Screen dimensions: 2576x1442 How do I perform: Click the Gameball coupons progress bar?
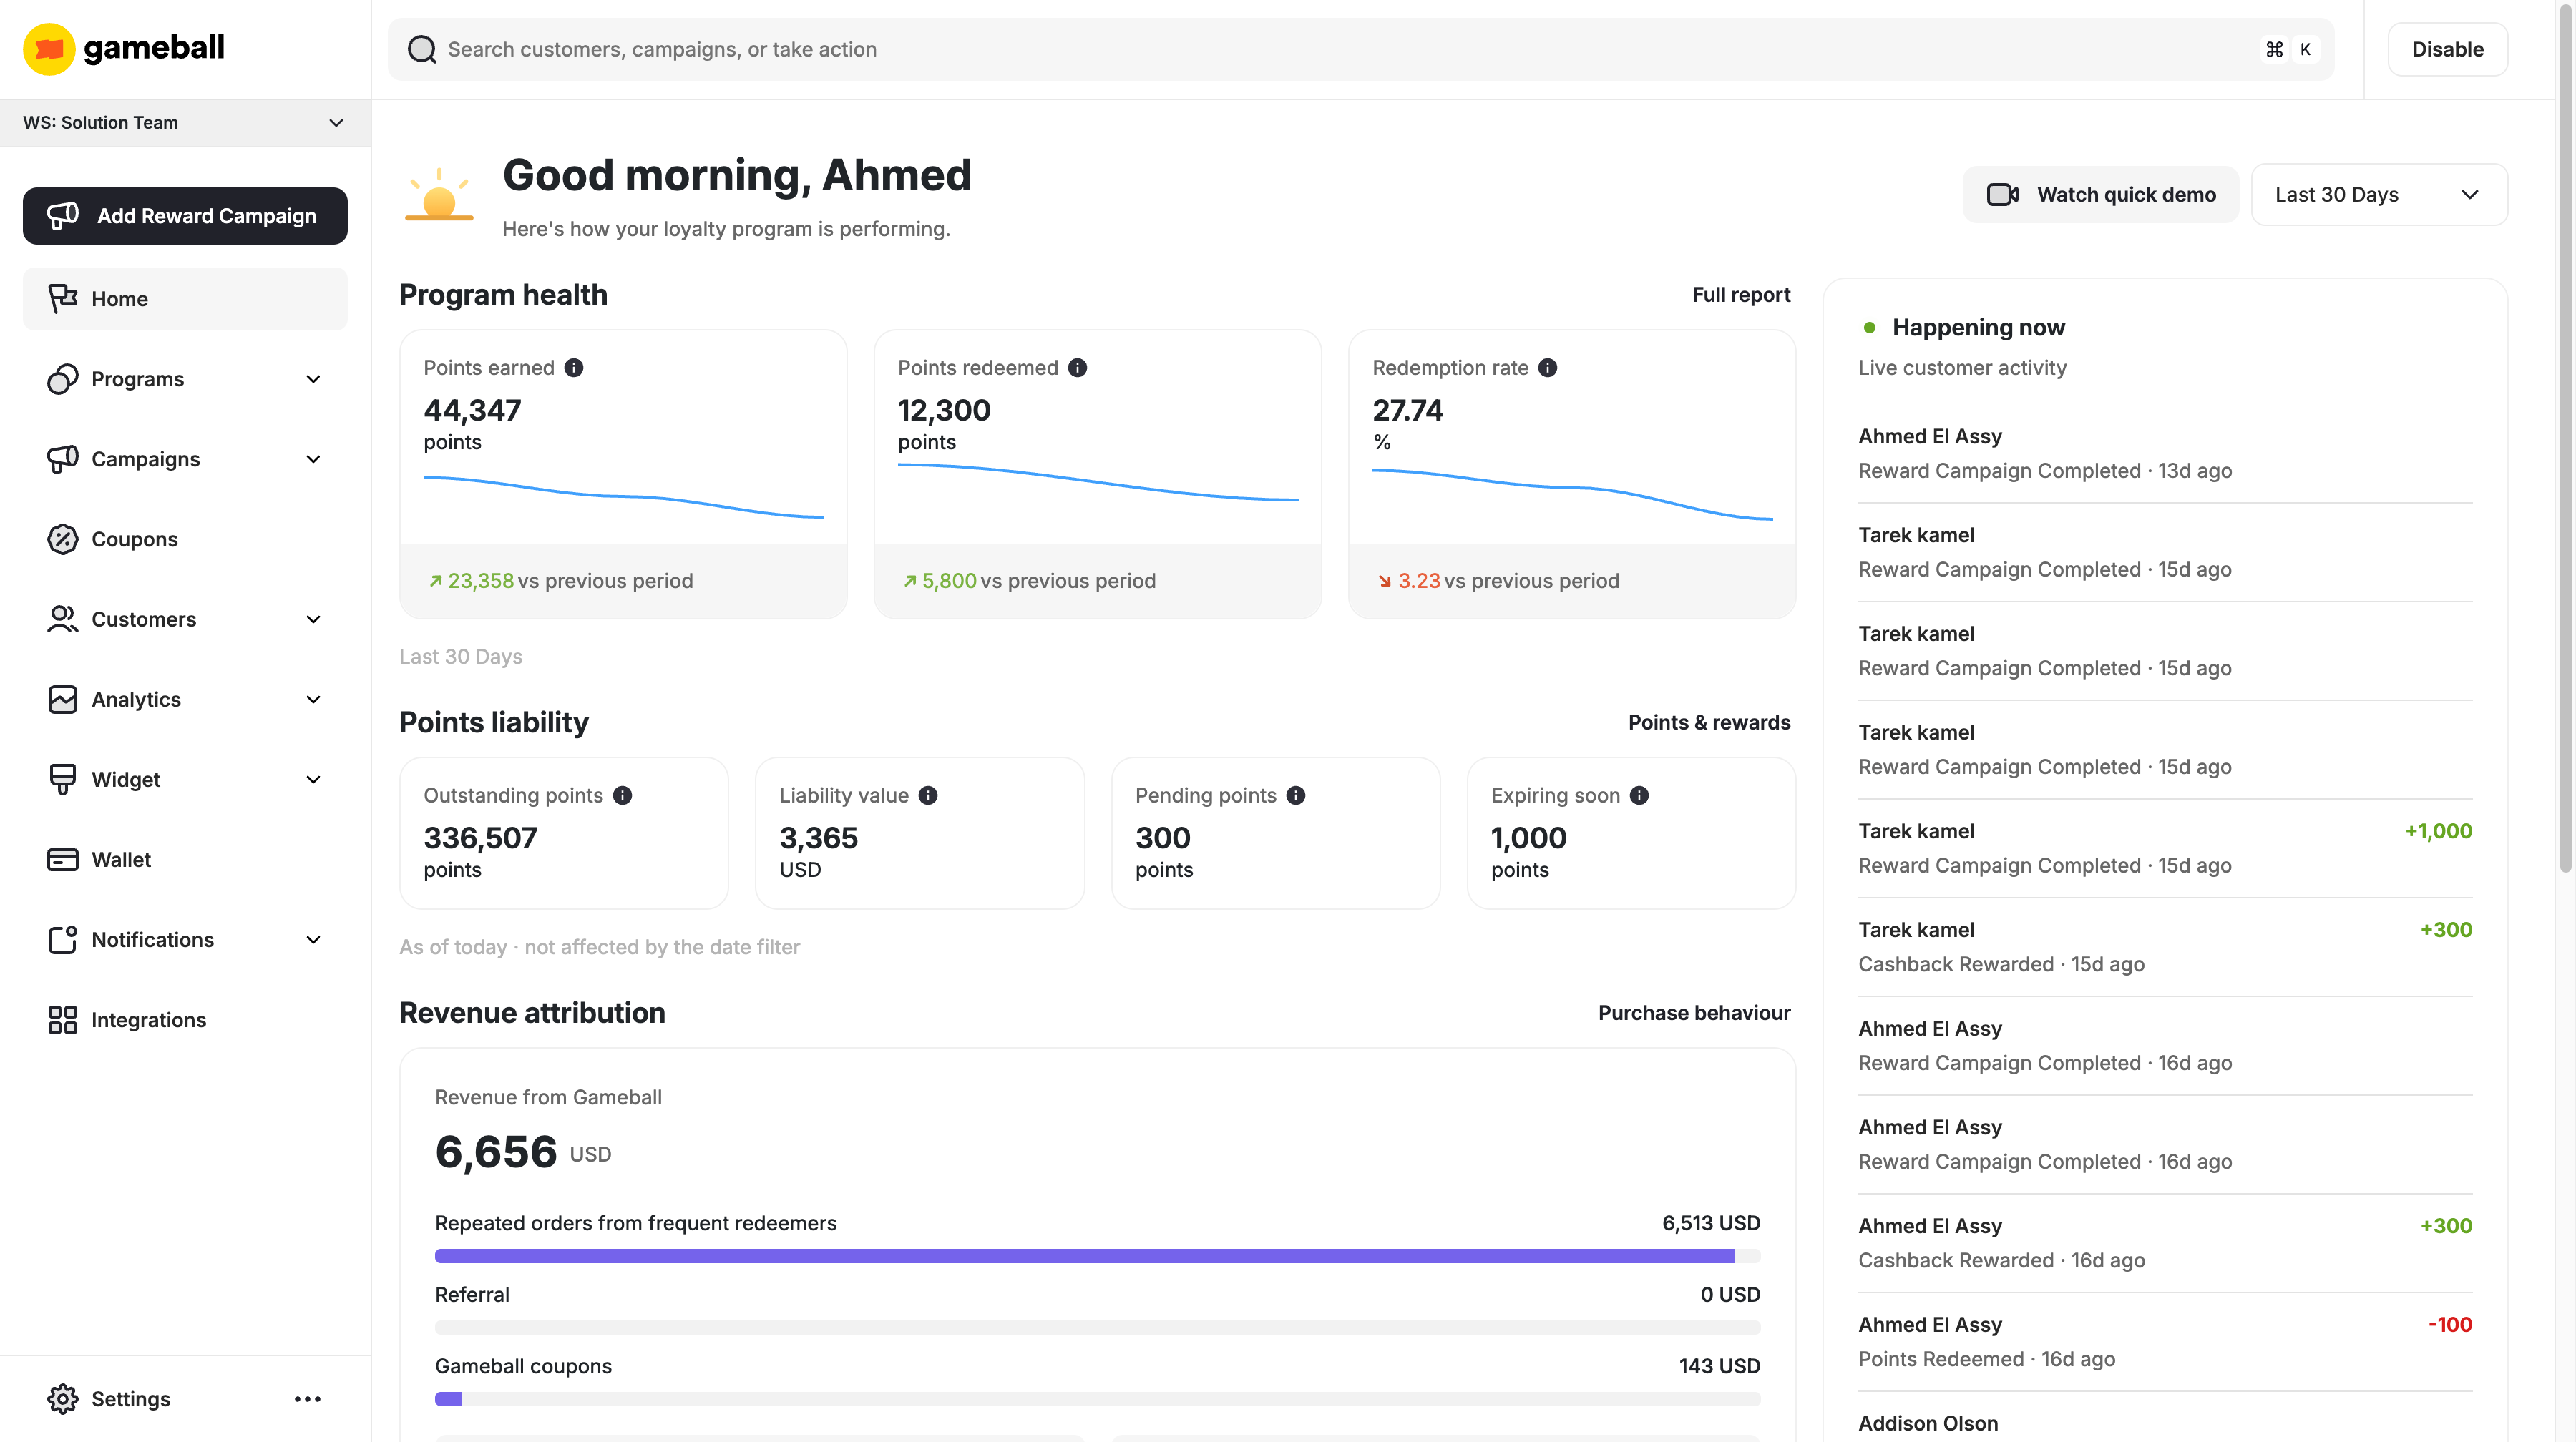1097,1398
